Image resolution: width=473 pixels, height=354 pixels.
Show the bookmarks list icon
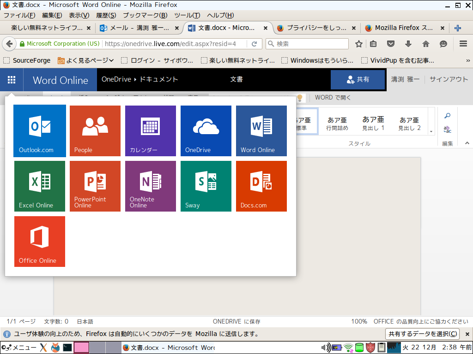pyautogui.click(x=373, y=44)
